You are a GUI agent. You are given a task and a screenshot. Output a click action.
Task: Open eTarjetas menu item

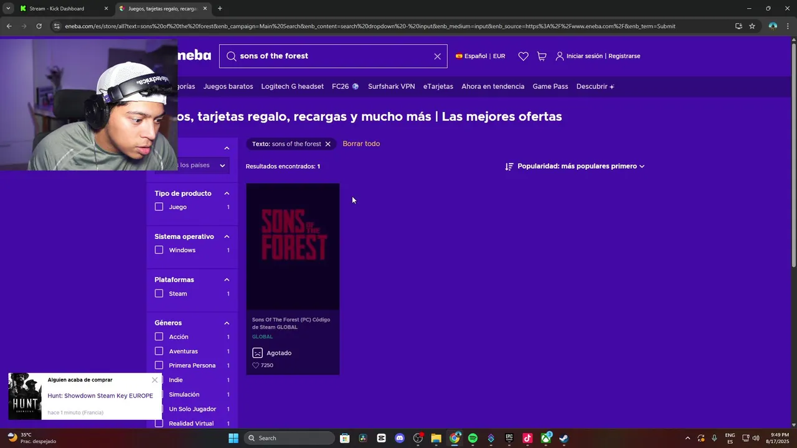click(438, 86)
